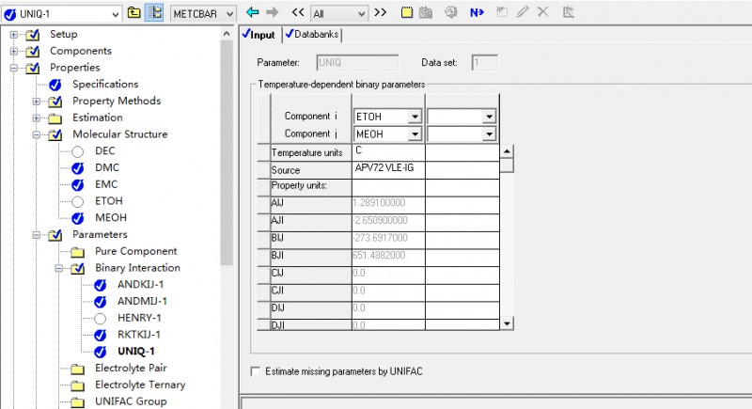
Task: Click parameter table scroll up arrow
Action: click(x=507, y=151)
